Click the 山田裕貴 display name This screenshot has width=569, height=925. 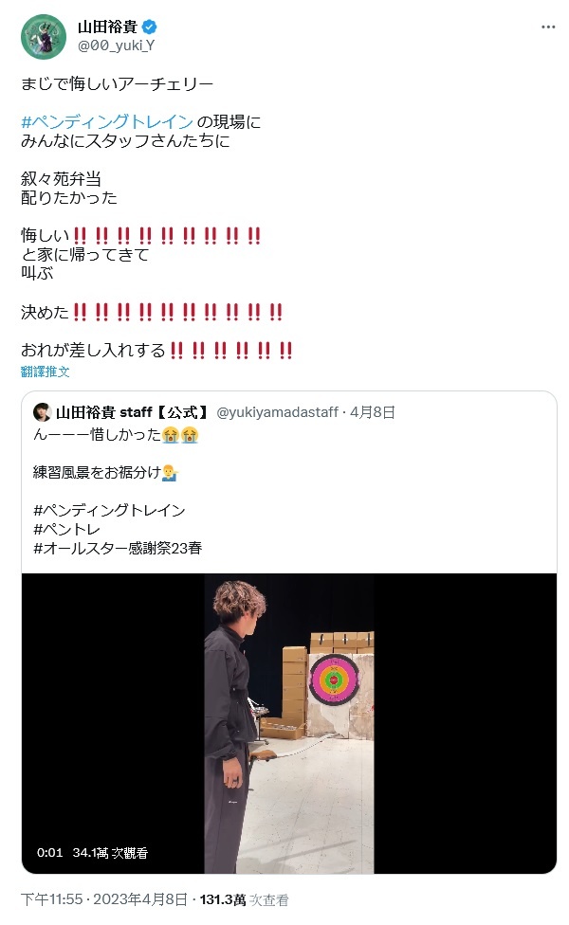point(107,27)
